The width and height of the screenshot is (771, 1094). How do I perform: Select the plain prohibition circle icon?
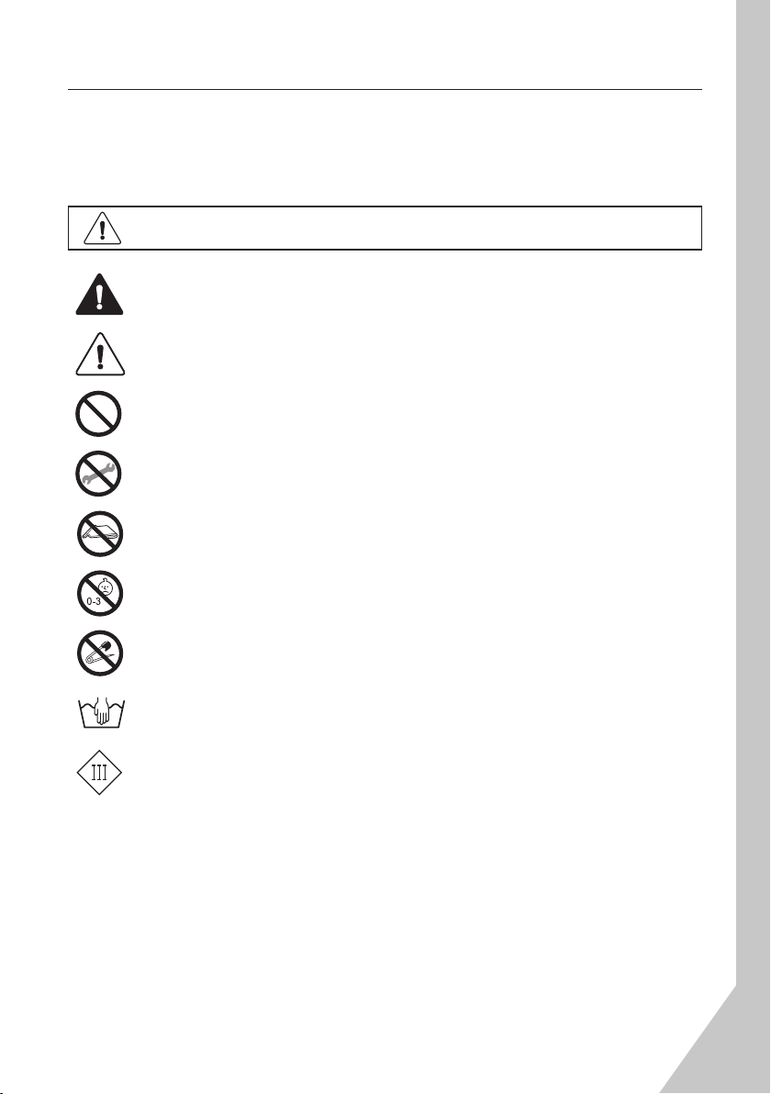[98, 414]
